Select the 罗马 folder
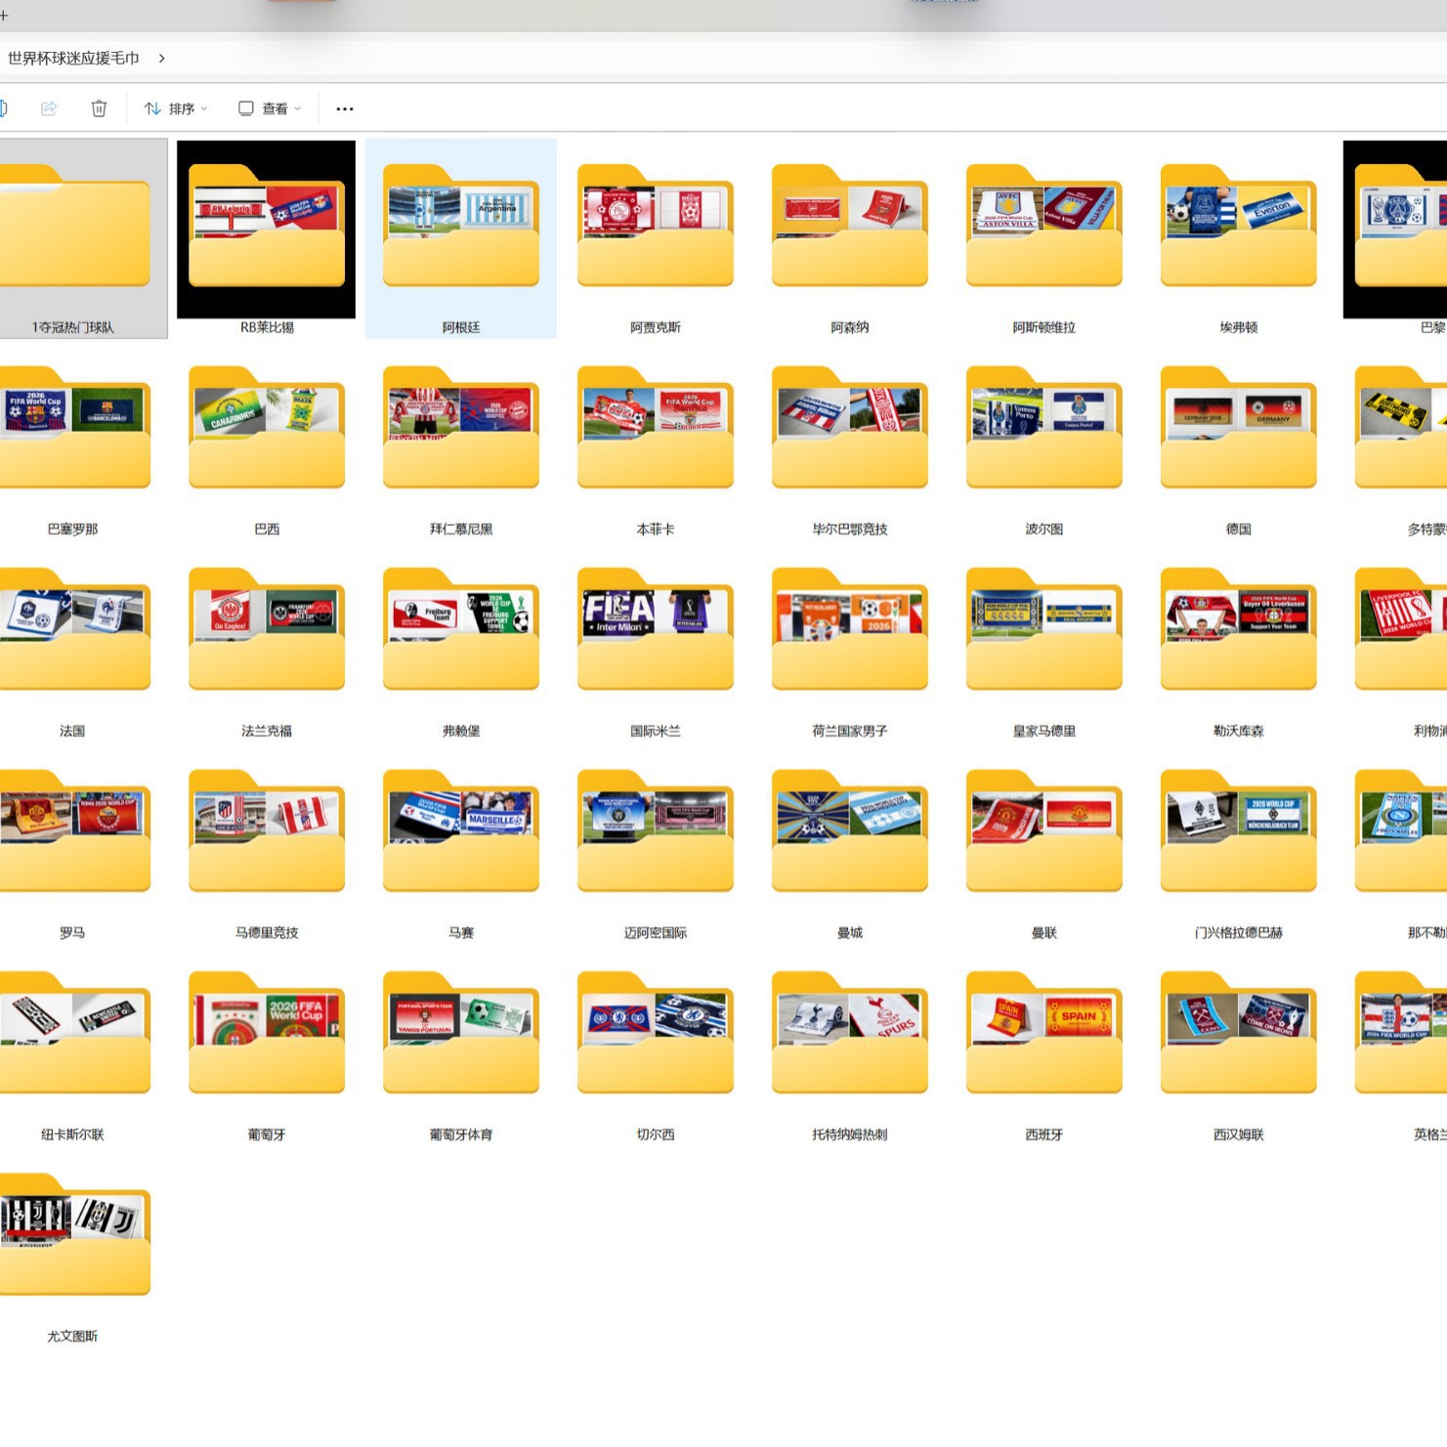 pos(73,831)
